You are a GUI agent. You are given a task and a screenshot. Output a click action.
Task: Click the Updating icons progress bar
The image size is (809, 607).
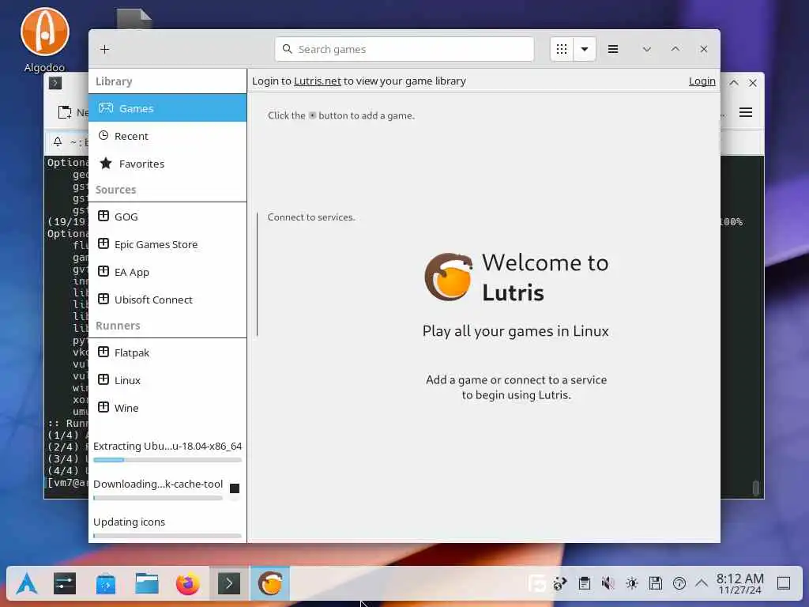(x=167, y=536)
